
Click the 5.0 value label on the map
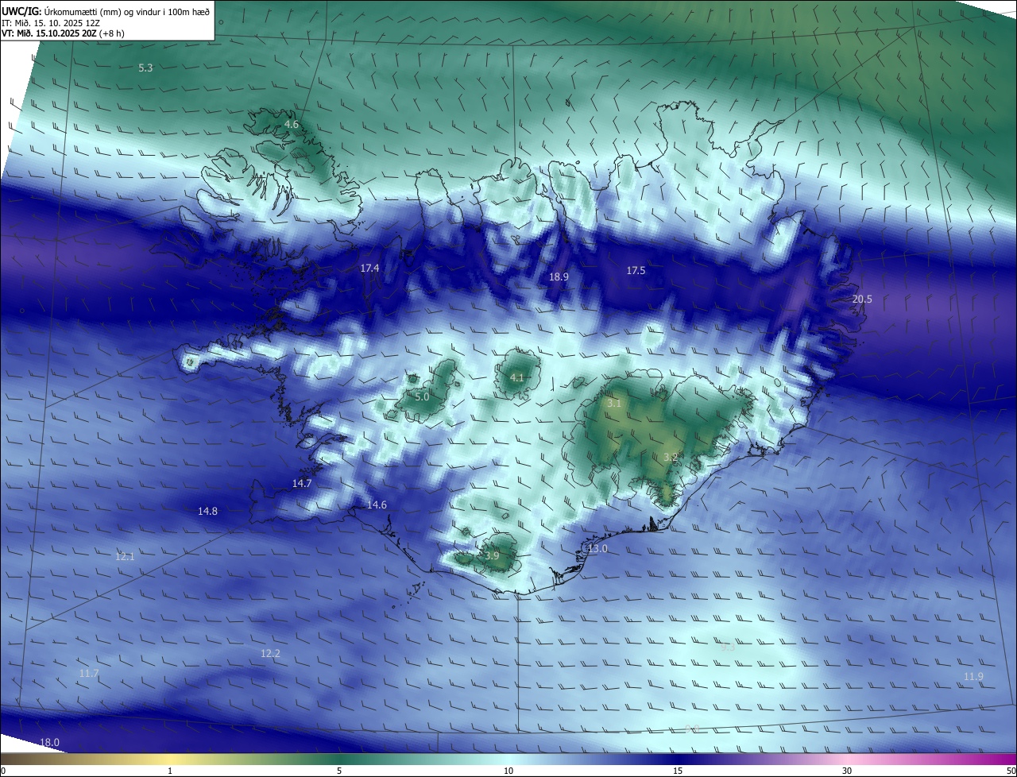[422, 396]
